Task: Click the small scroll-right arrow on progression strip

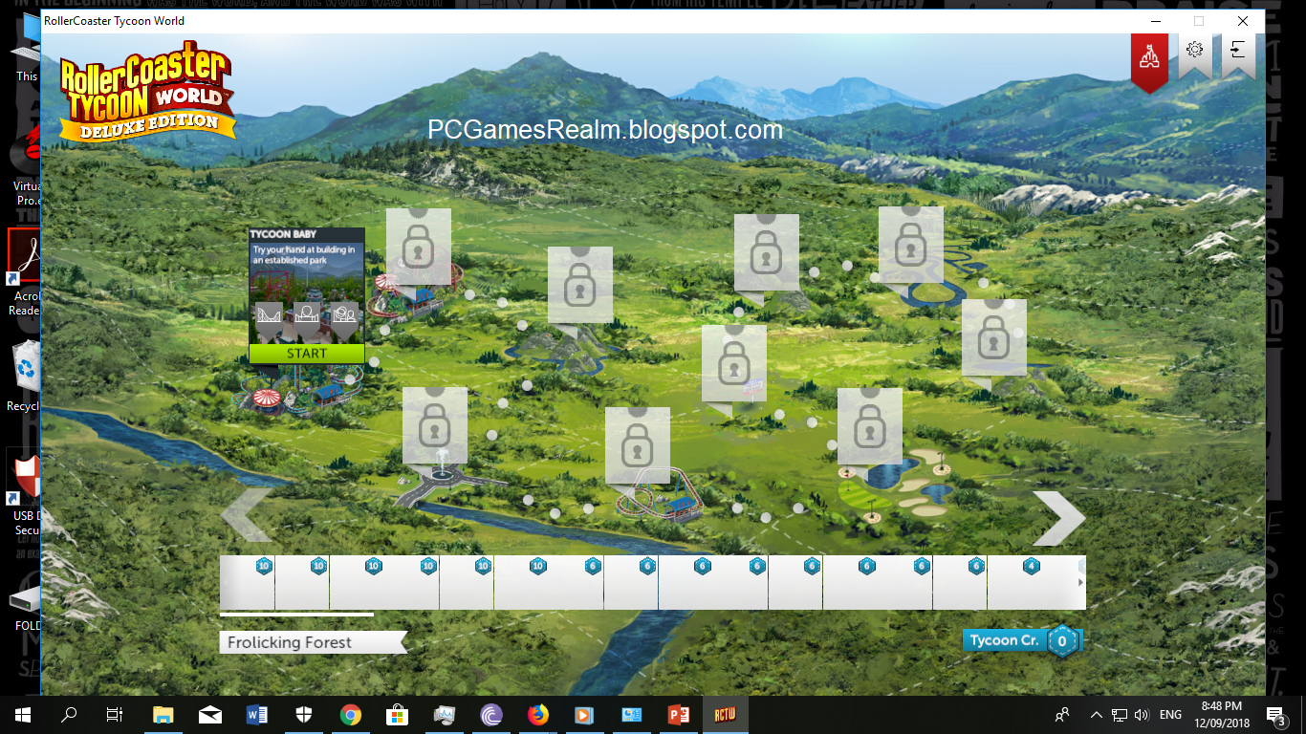Action: tap(1081, 582)
